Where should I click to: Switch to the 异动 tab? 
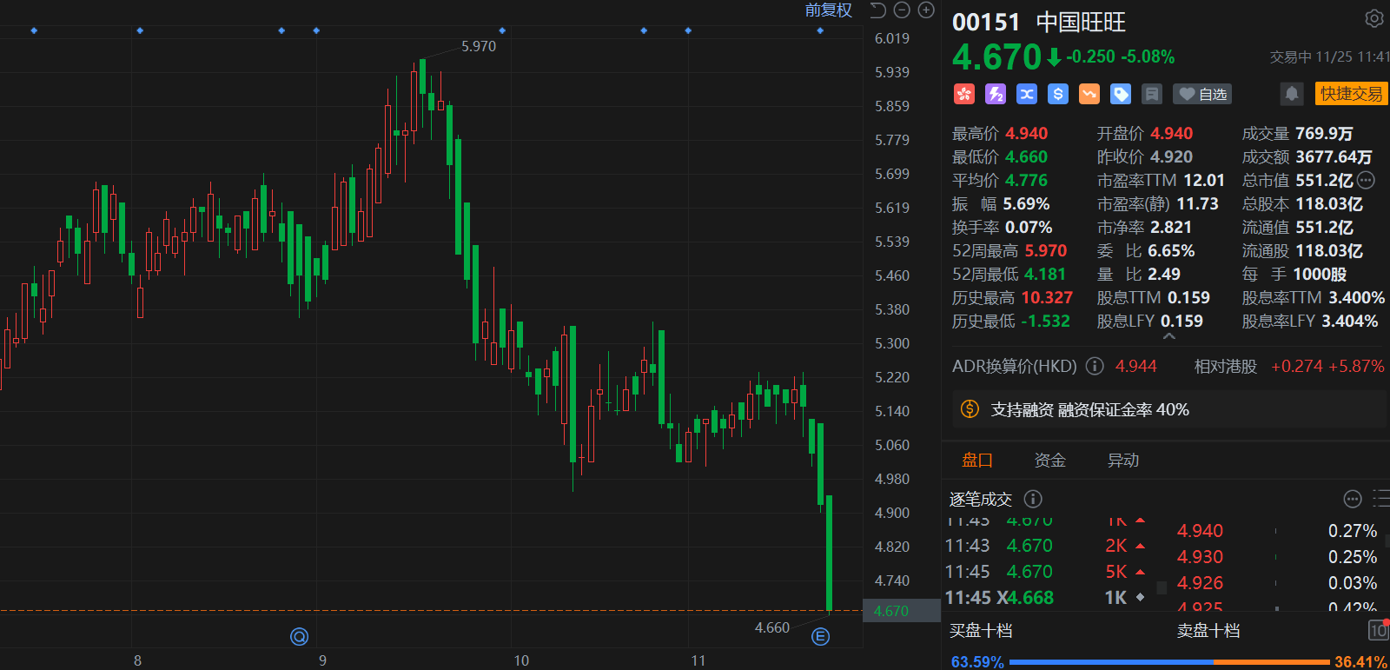coord(1122,461)
